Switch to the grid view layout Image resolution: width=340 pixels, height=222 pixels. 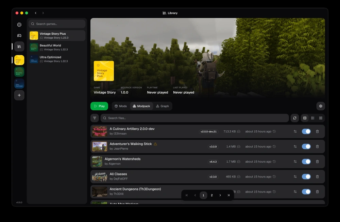pyautogui.click(x=321, y=118)
